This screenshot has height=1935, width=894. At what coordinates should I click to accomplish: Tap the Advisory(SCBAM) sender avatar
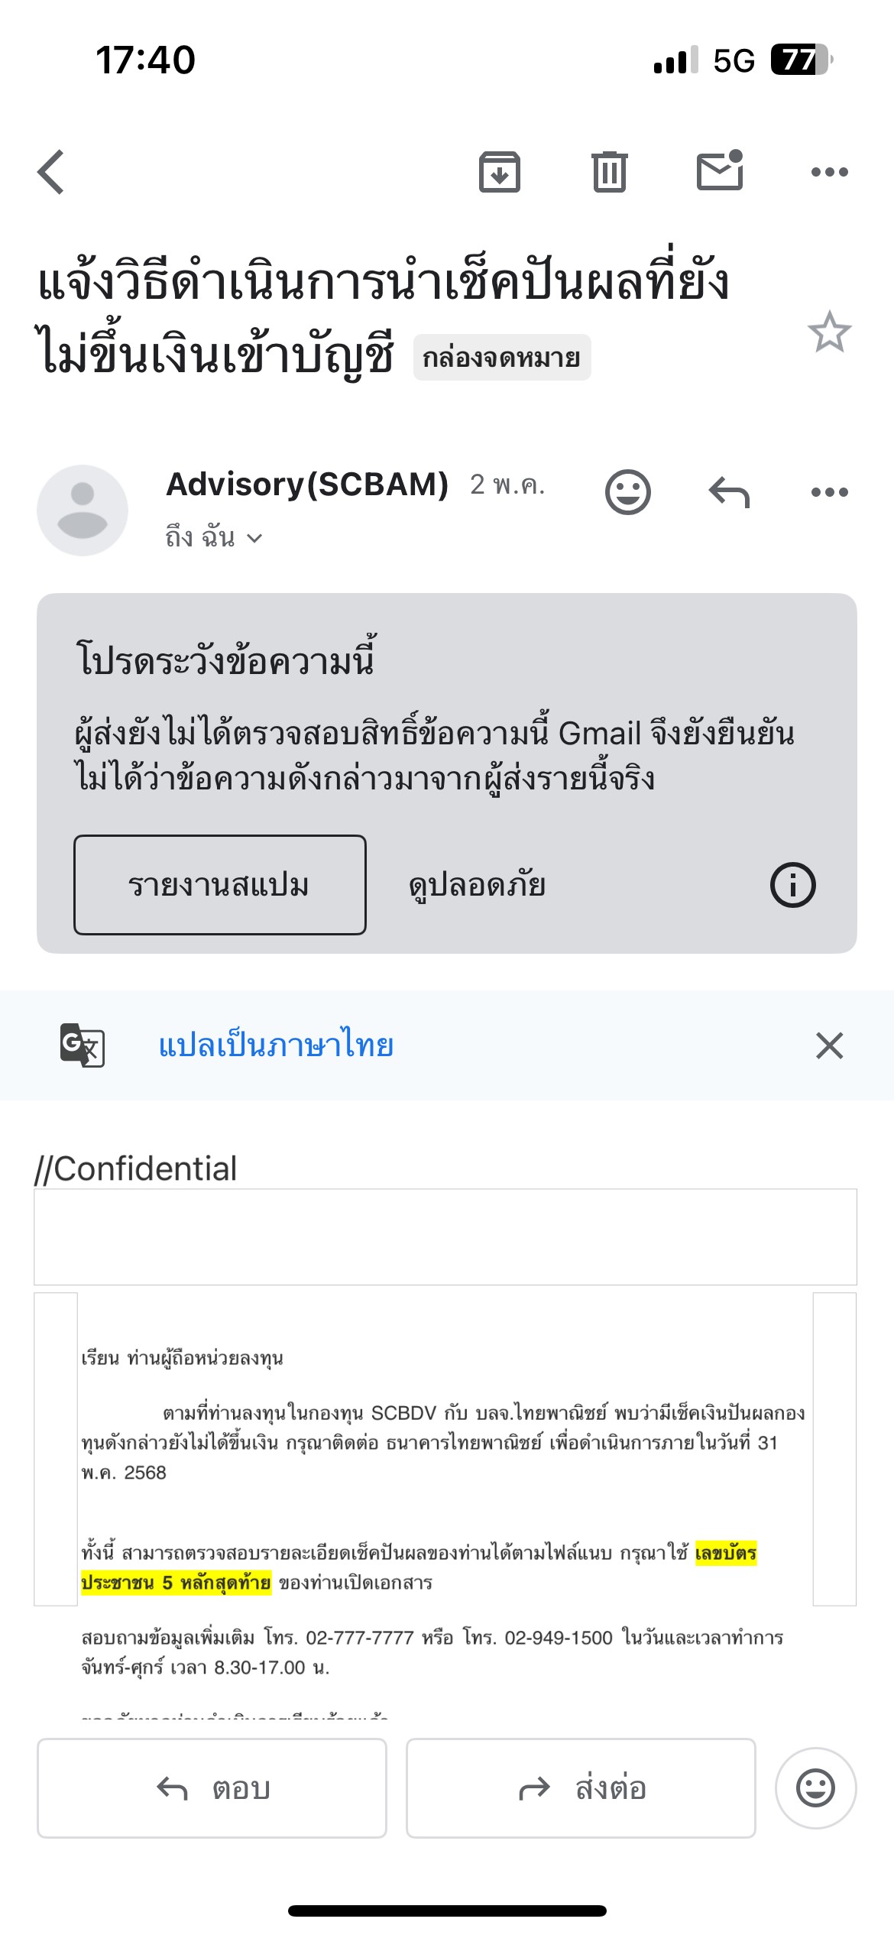point(83,510)
